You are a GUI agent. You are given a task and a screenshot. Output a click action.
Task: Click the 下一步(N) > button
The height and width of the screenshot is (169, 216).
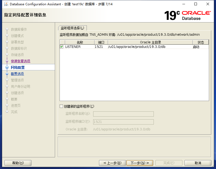[140, 163]
